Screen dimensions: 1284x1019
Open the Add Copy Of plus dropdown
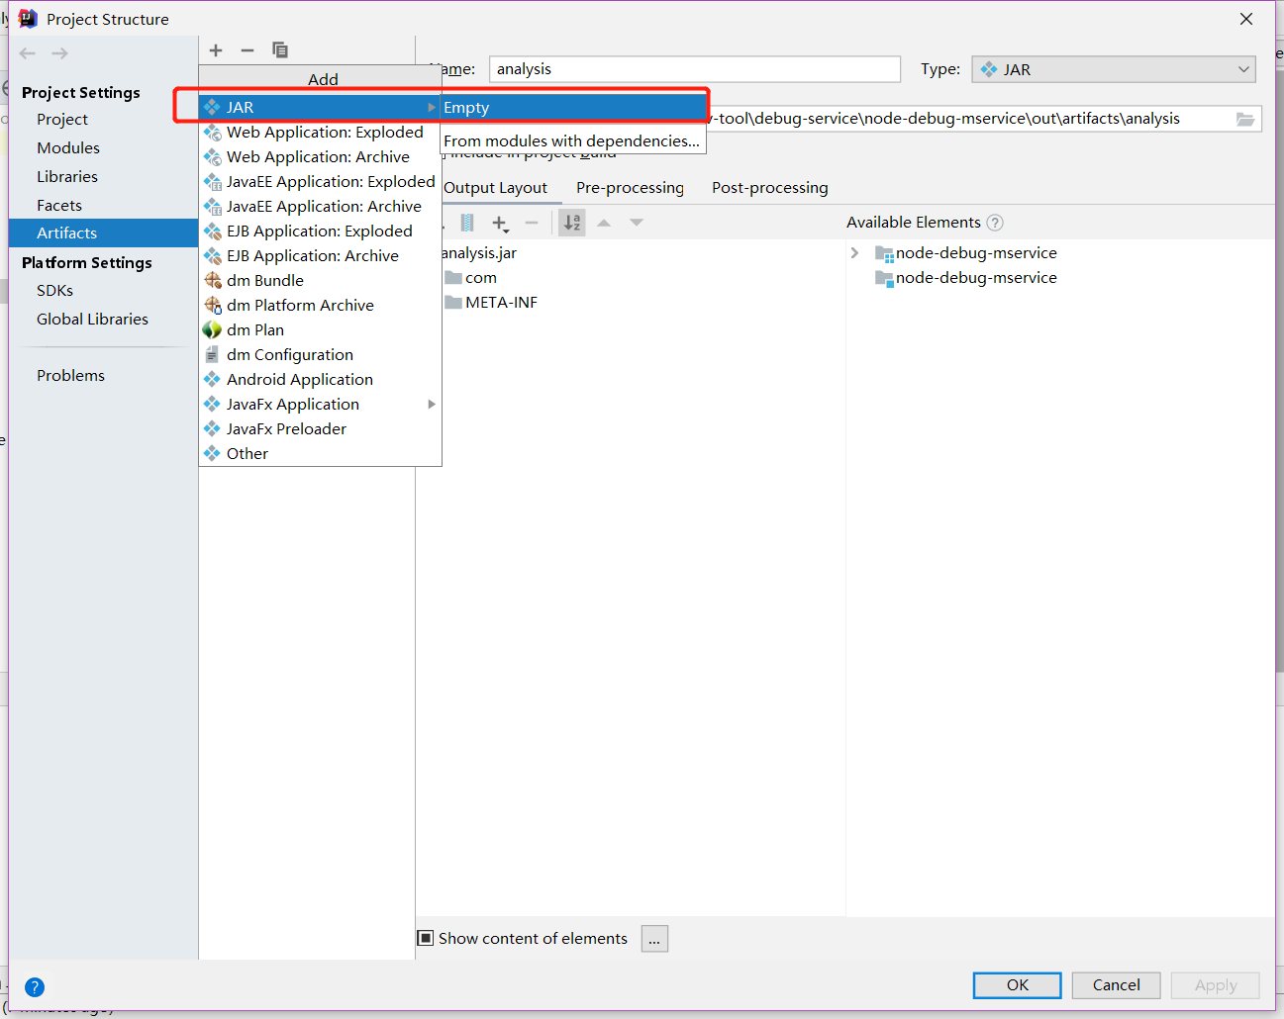pos(501,224)
